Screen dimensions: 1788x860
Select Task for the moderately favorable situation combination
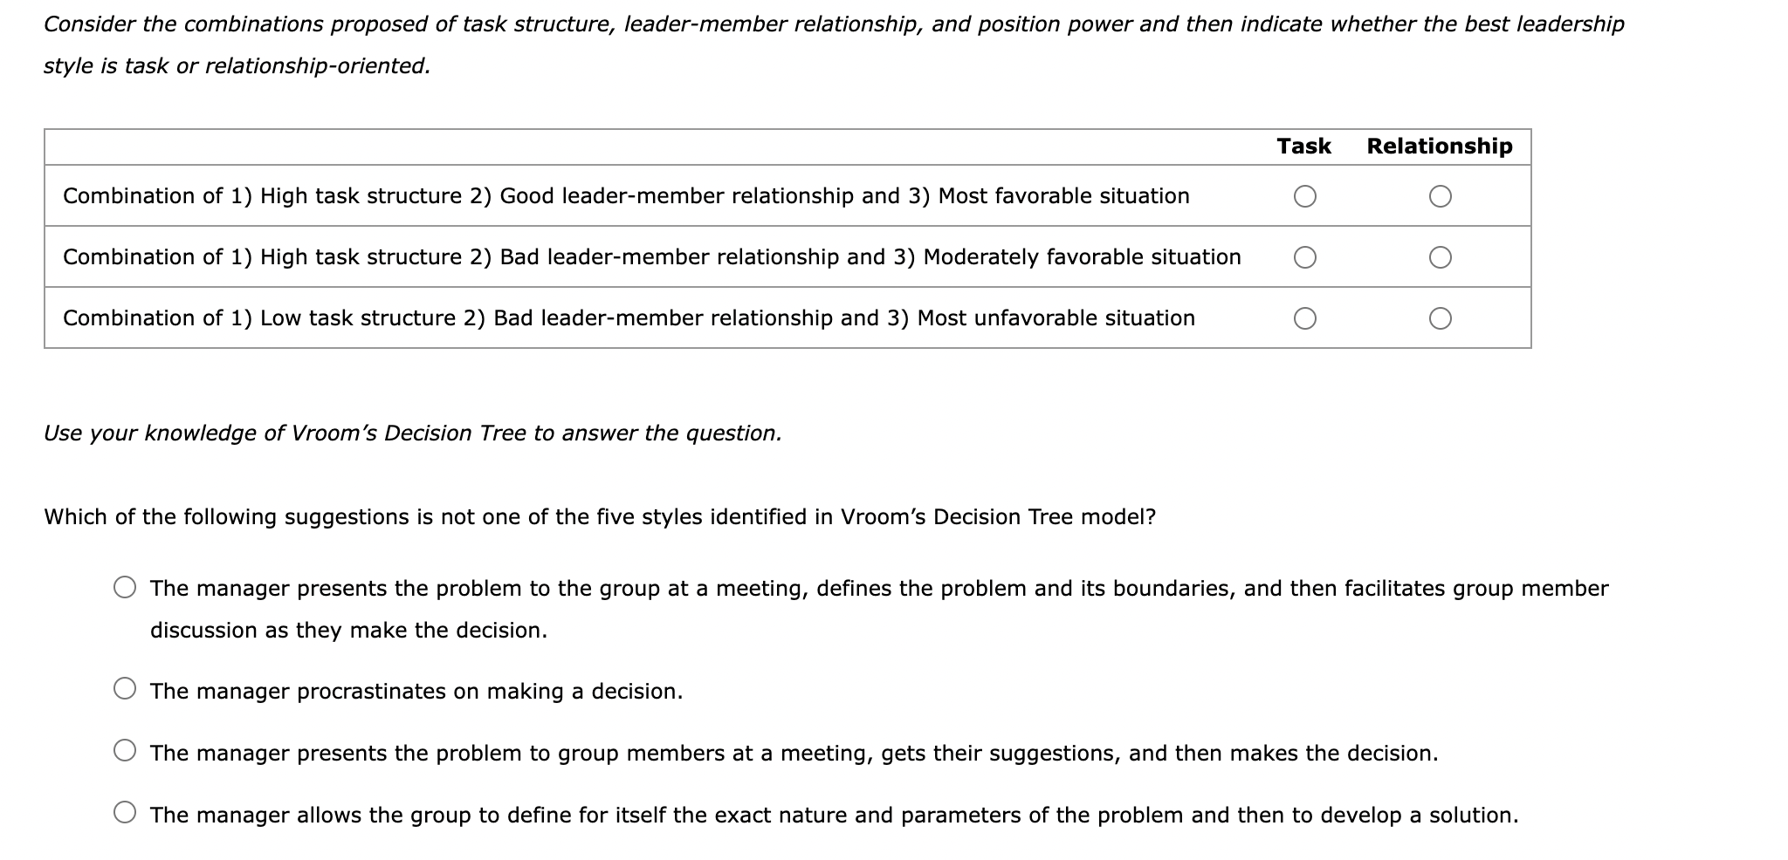click(x=1305, y=256)
